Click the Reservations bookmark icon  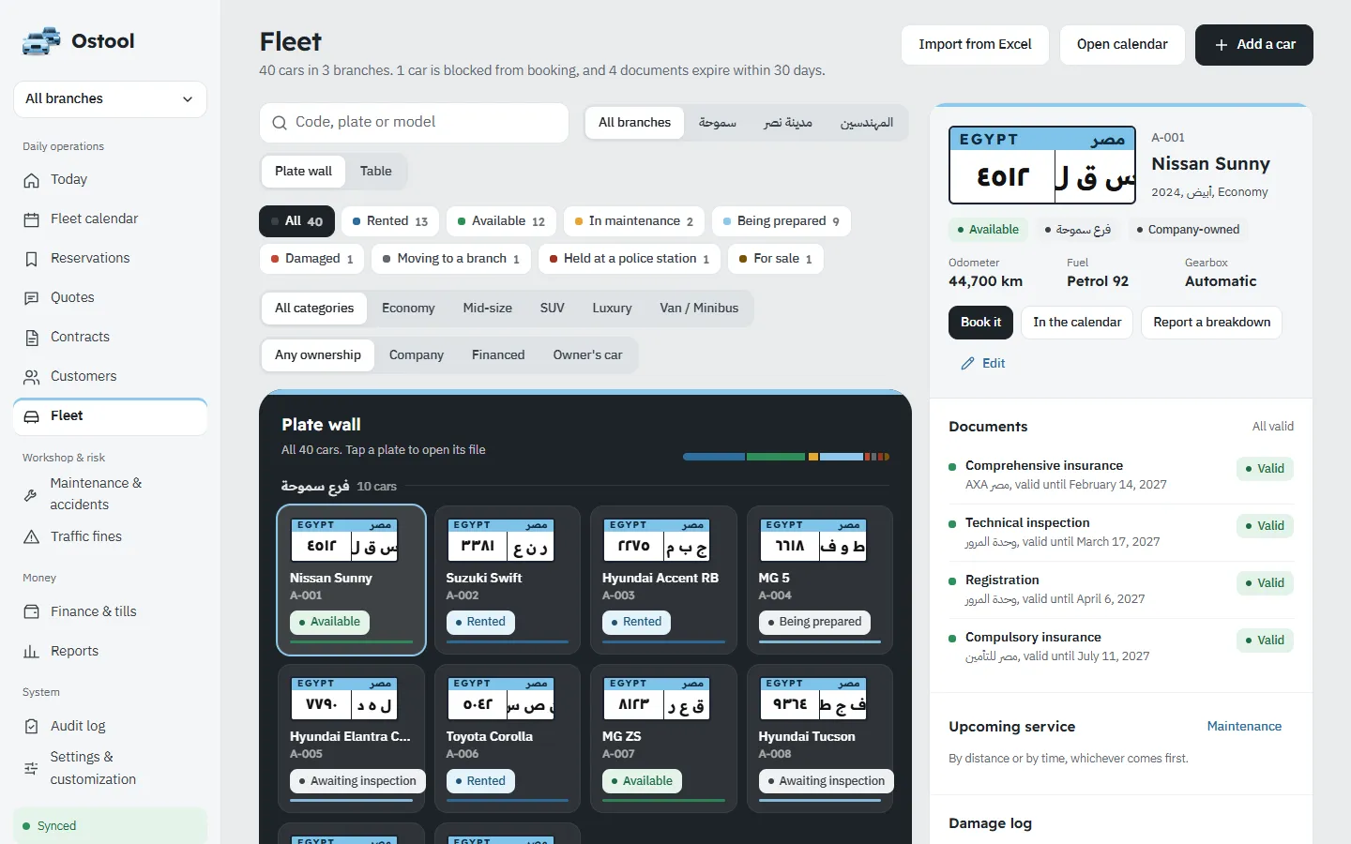(32, 259)
